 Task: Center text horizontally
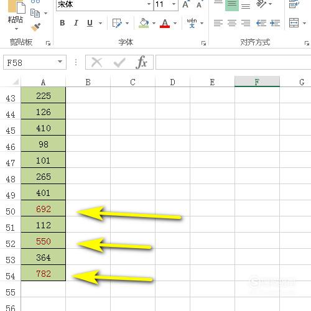232,23
